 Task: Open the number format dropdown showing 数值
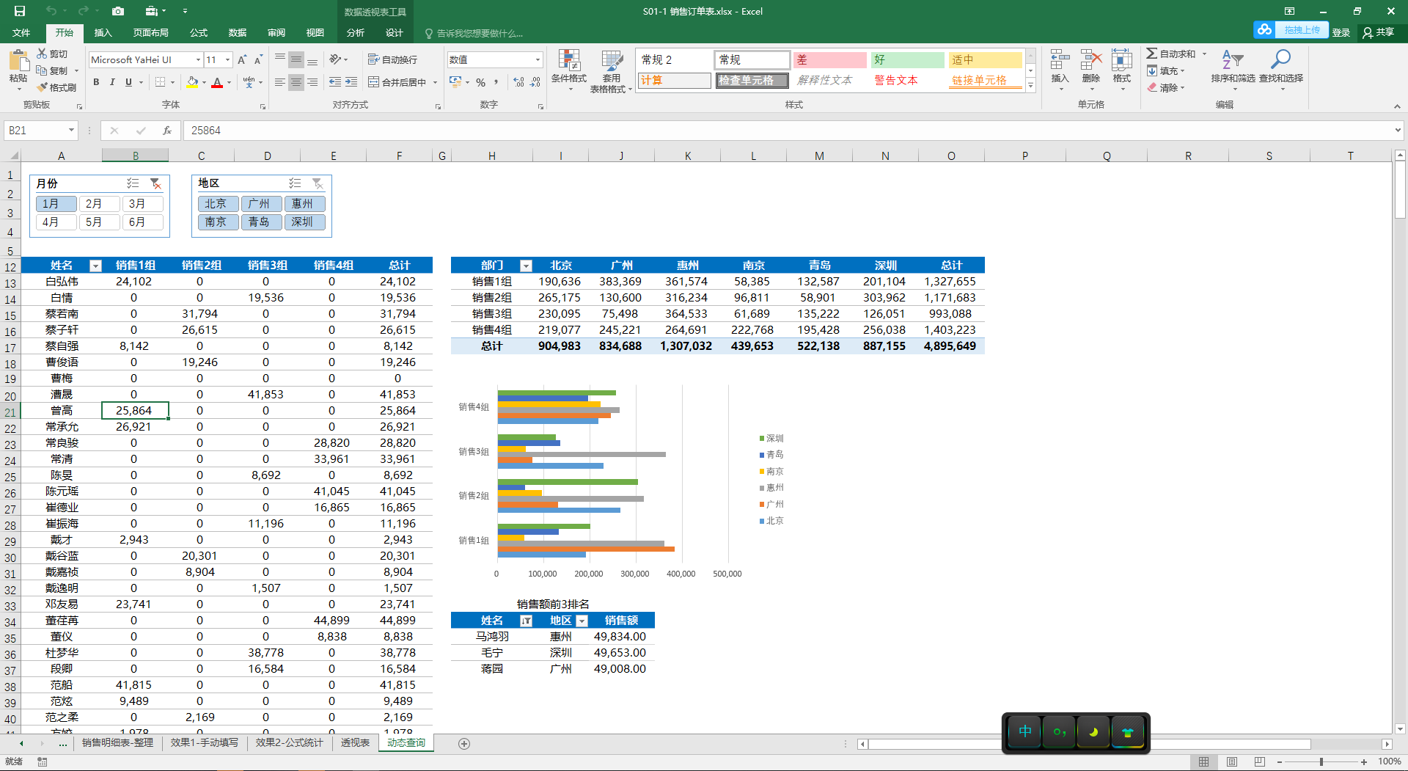(538, 59)
